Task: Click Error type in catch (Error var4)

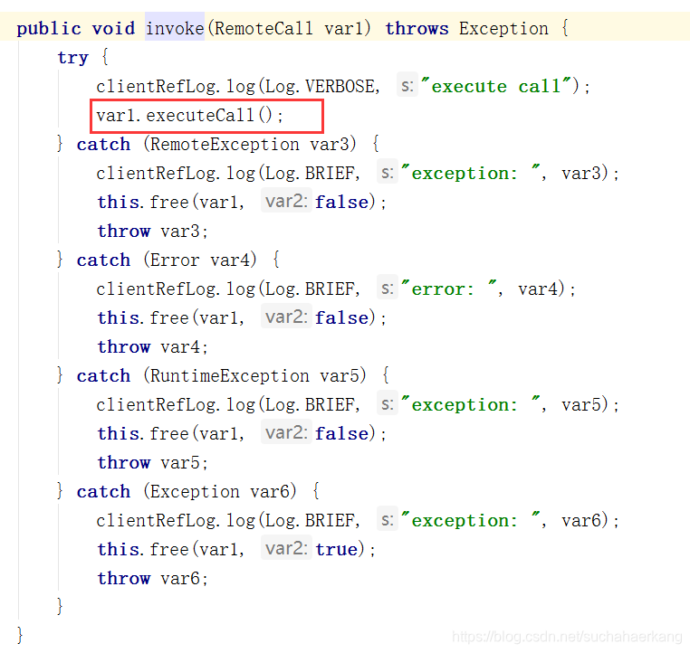Action: [175, 260]
